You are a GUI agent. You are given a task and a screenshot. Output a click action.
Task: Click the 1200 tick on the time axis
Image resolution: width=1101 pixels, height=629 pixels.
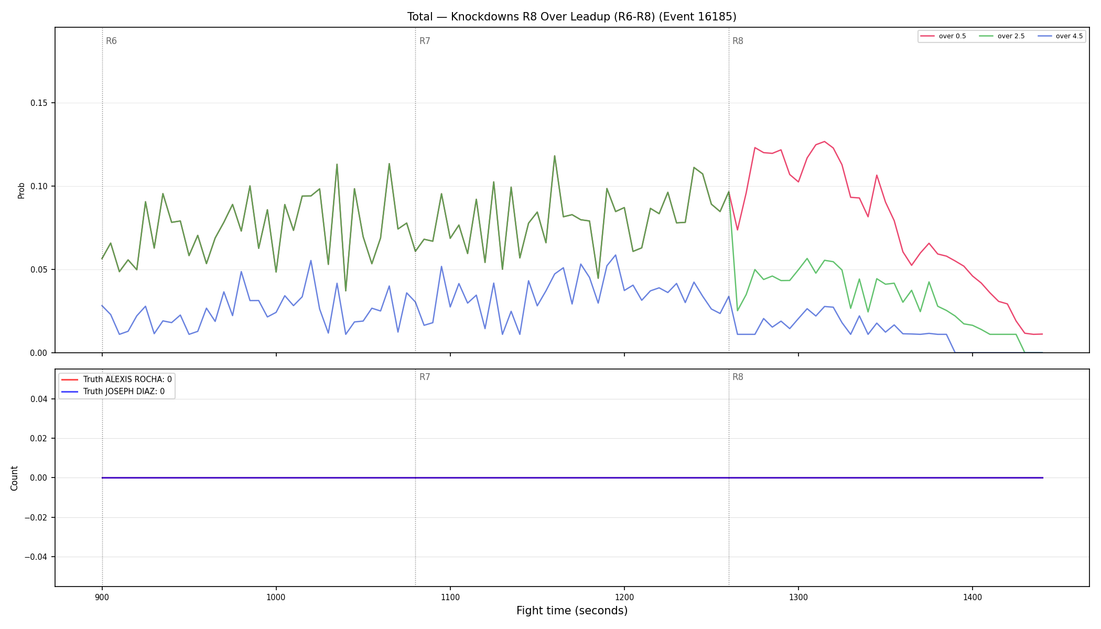tap(624, 597)
